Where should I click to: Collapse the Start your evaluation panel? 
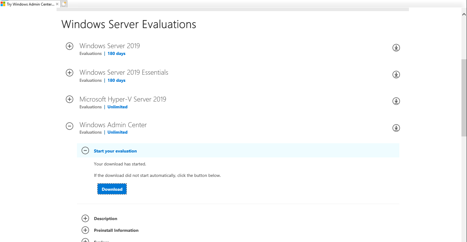point(85,151)
